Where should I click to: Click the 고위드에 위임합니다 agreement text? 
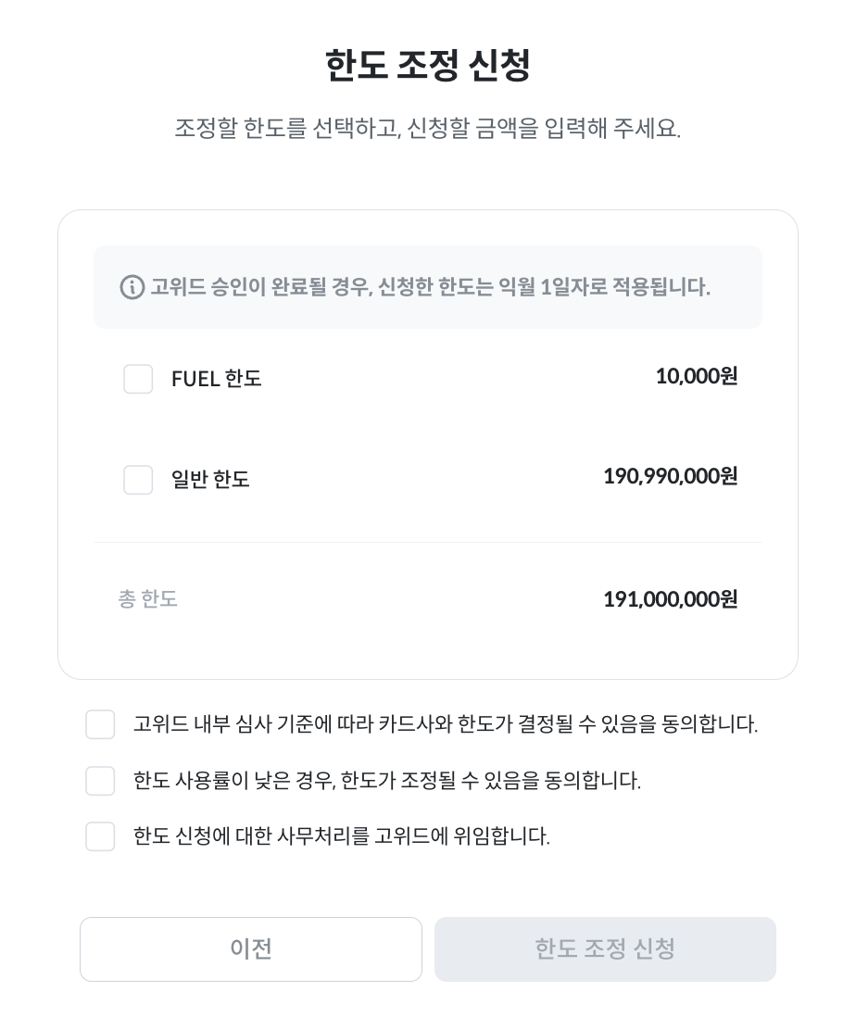[341, 836]
